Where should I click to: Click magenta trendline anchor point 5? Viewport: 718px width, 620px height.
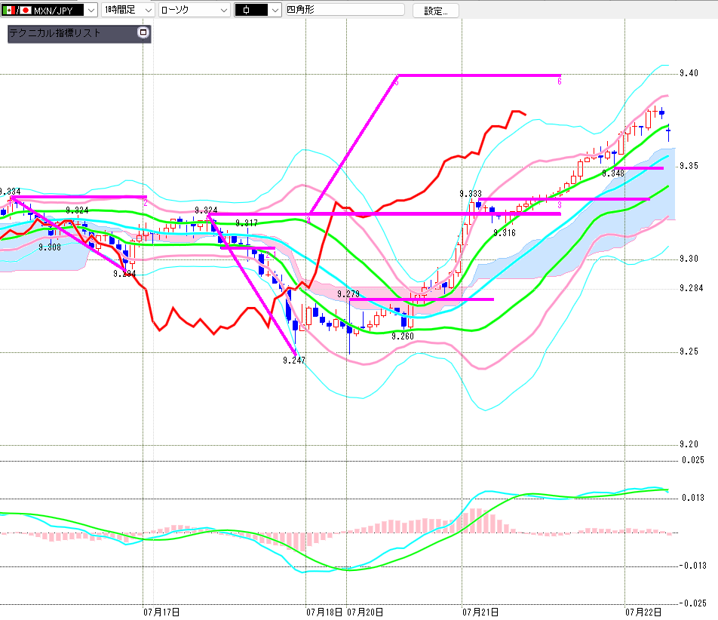click(x=397, y=82)
